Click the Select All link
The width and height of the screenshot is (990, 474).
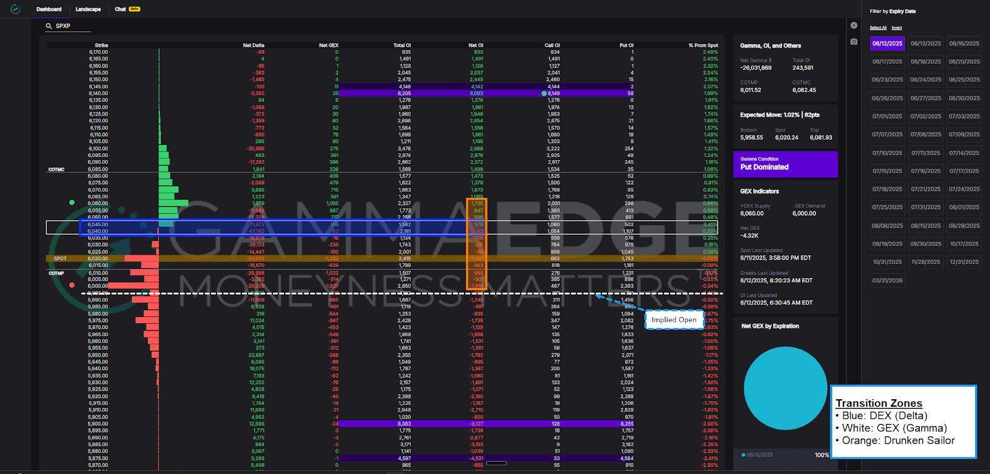(878, 28)
